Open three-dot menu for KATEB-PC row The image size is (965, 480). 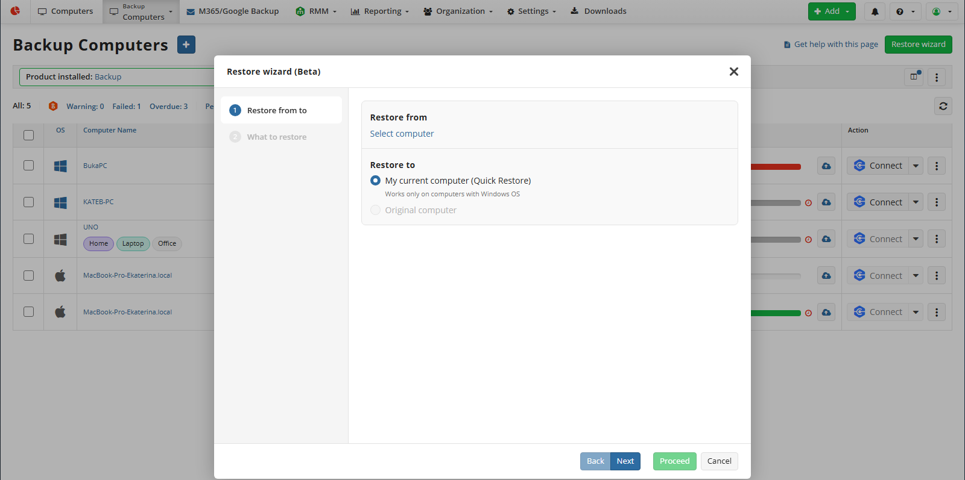click(x=936, y=202)
